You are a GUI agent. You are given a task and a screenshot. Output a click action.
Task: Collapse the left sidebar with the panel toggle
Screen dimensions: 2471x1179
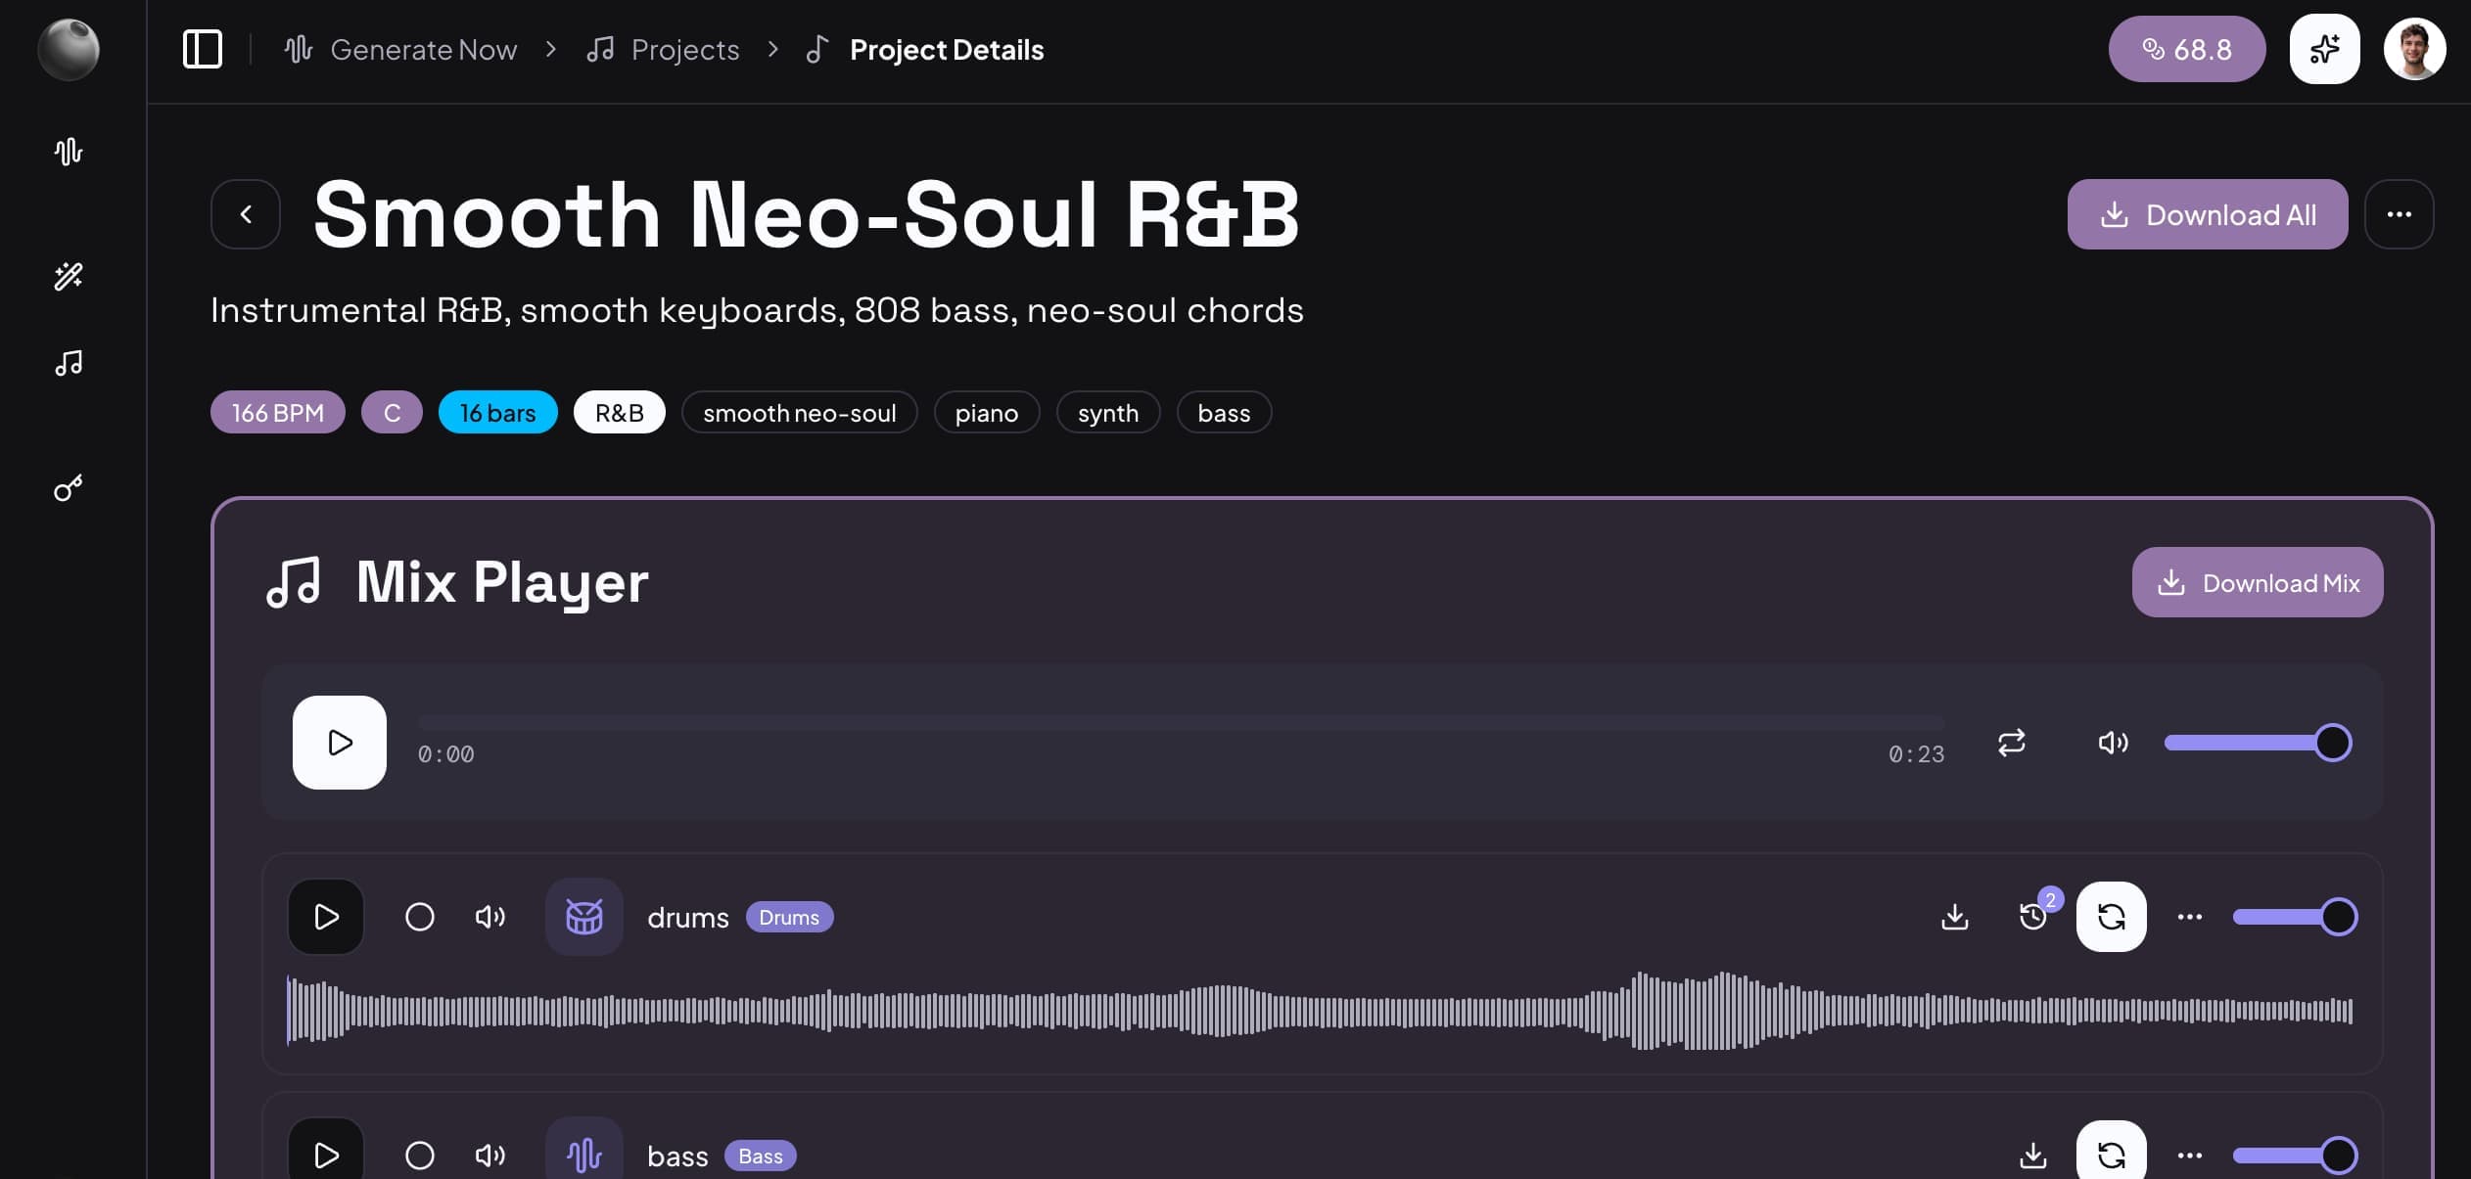coord(203,48)
